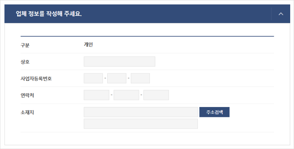
Task: Click the 상호 label
Action: (x=25, y=62)
